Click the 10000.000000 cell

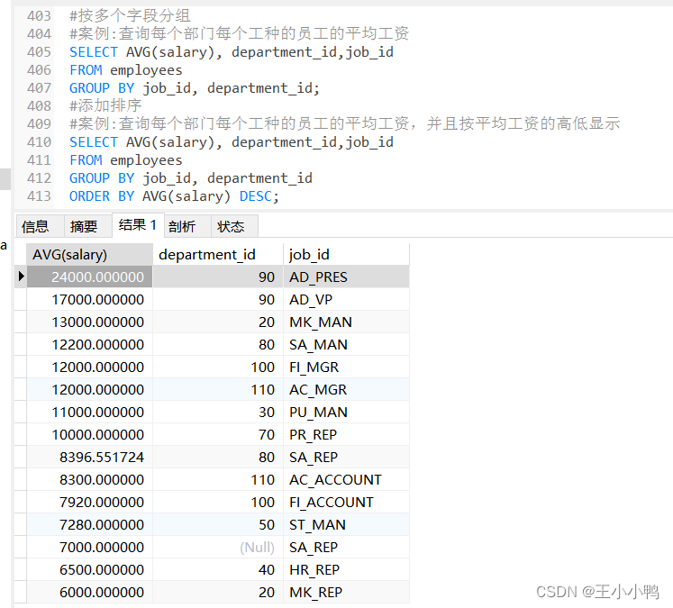[90, 435]
